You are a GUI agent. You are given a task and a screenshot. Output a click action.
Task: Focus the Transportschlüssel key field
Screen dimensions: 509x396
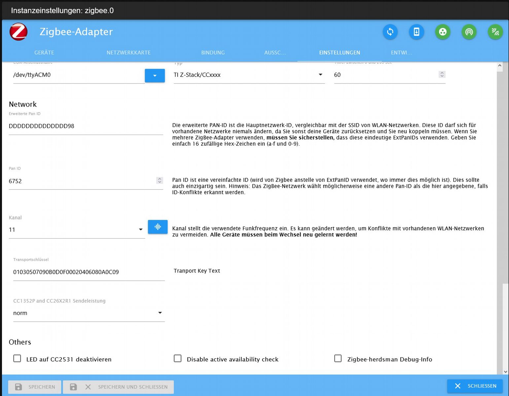pyautogui.click(x=89, y=272)
